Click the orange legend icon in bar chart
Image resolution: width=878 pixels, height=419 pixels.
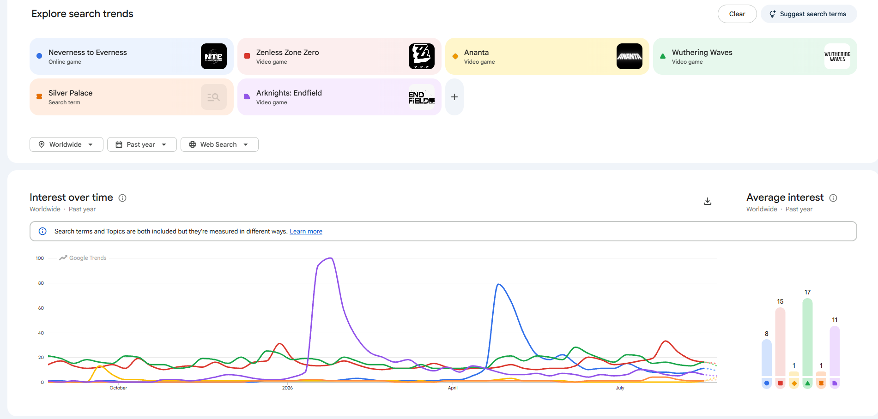pos(821,383)
